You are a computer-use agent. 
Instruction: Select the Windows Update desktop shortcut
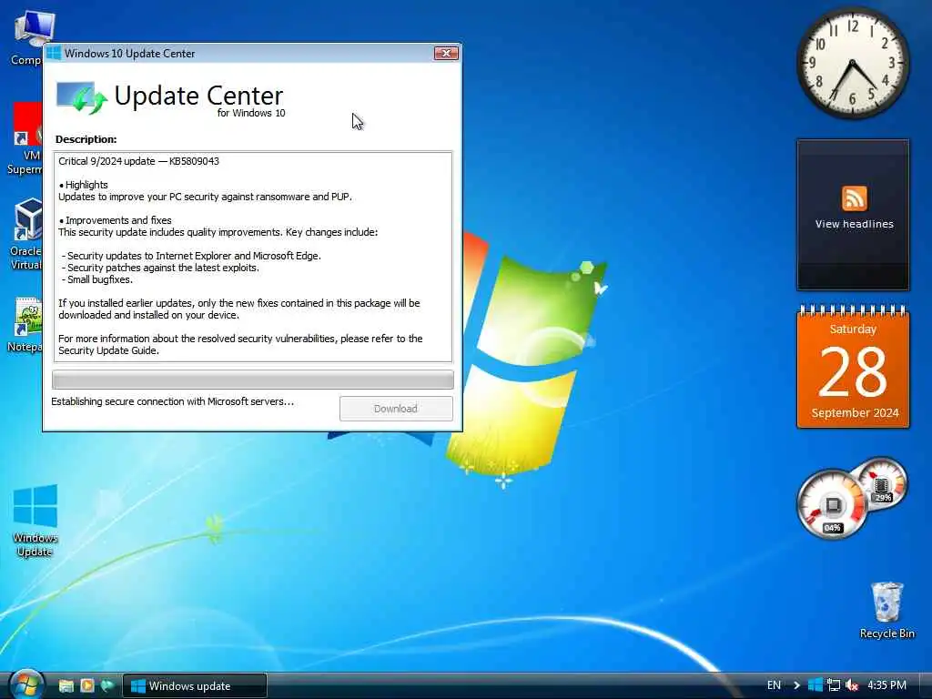(x=35, y=521)
